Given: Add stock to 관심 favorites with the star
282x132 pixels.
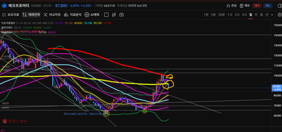Looking at the screenshot, I should click(x=232, y=5).
